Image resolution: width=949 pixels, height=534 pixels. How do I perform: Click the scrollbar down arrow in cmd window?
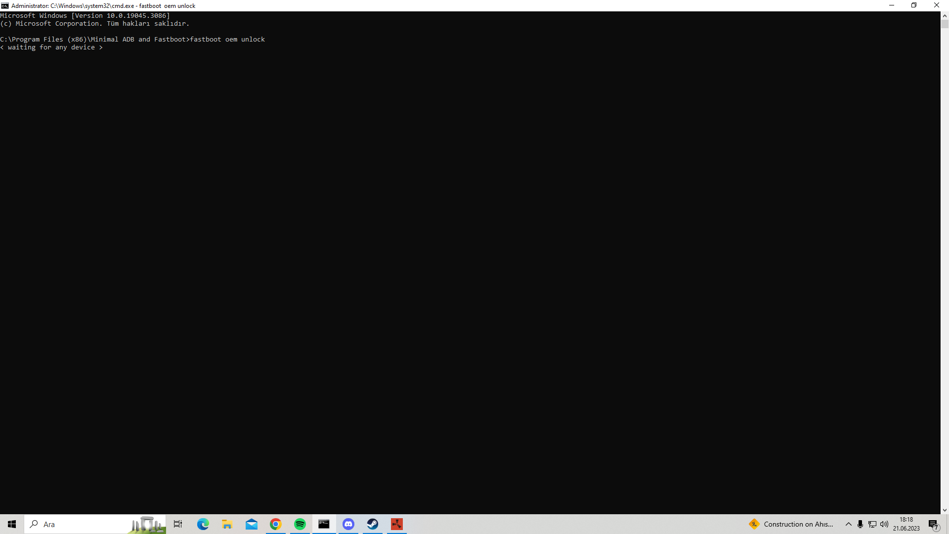[945, 510]
